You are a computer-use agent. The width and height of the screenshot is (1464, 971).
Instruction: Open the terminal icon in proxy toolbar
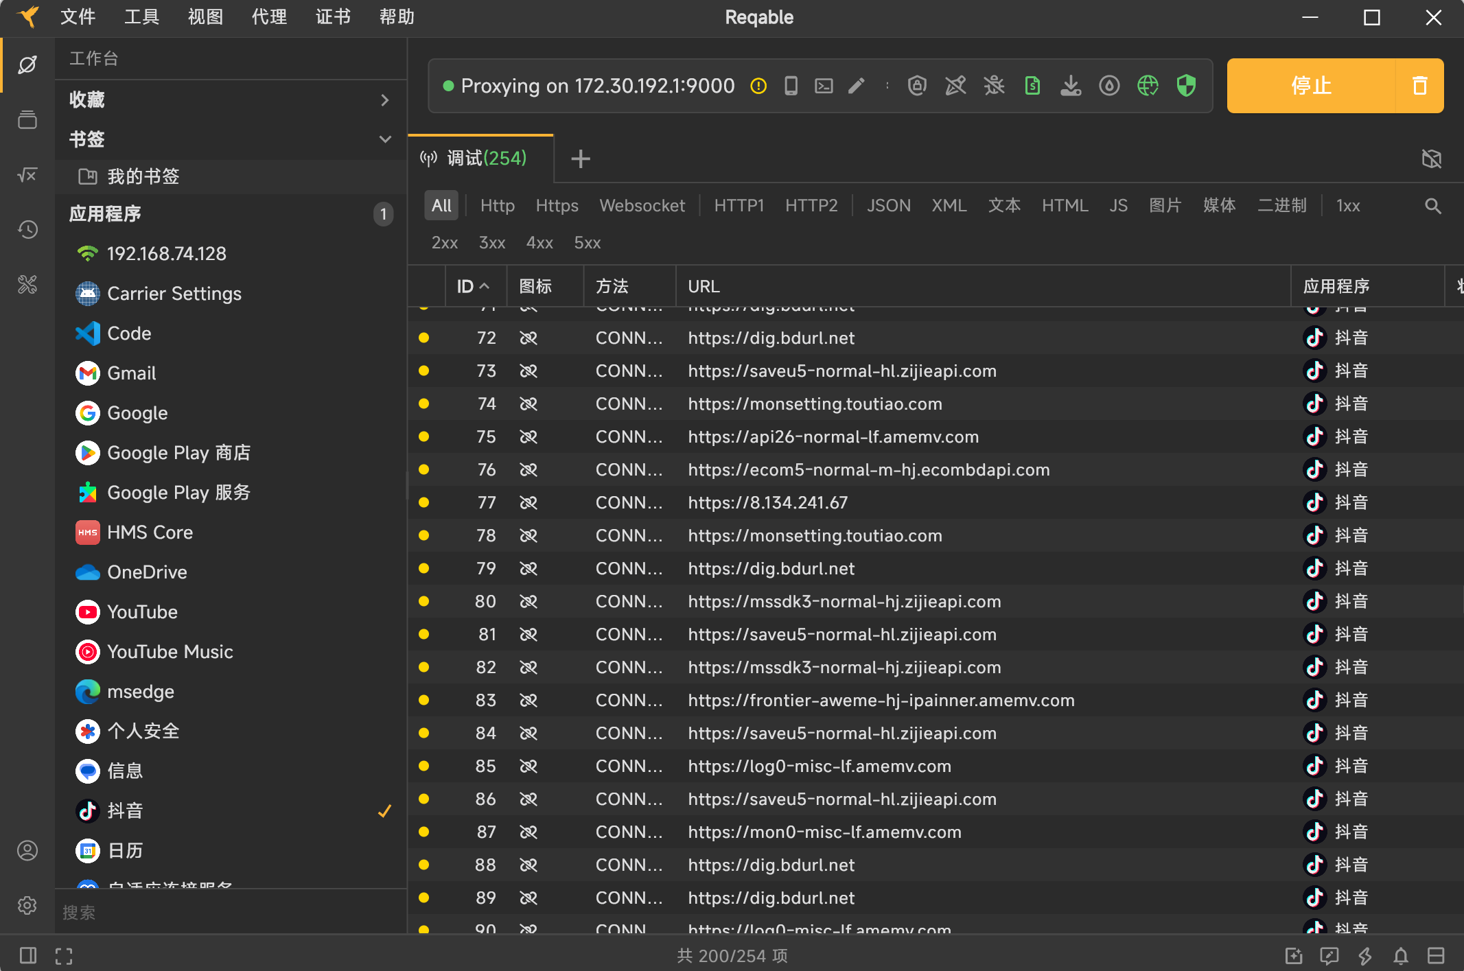pyautogui.click(x=824, y=86)
